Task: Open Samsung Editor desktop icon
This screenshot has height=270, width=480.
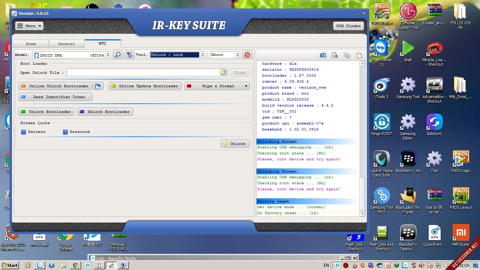Action: coord(408,127)
